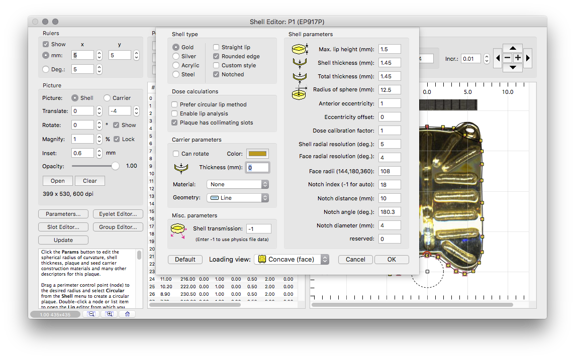Open the Geometry dropdown

point(238,198)
